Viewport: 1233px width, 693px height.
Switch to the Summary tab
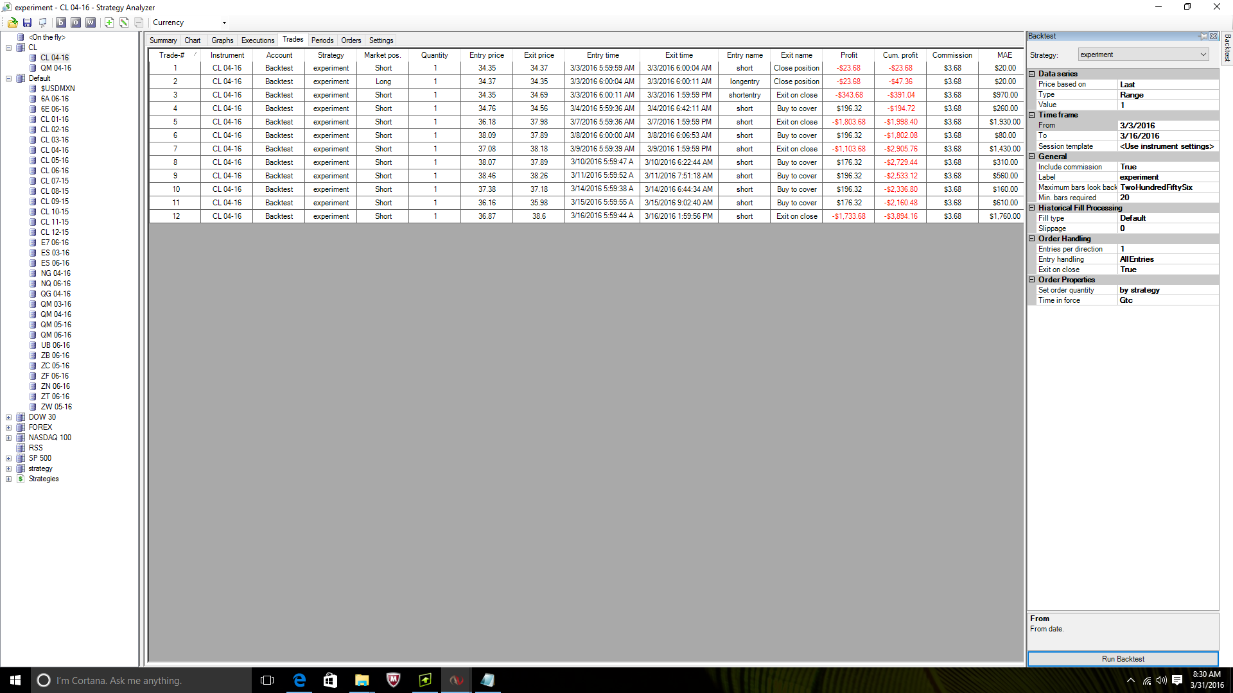tap(163, 40)
